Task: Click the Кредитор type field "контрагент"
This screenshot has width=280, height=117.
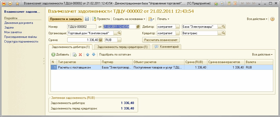Action: point(166,33)
